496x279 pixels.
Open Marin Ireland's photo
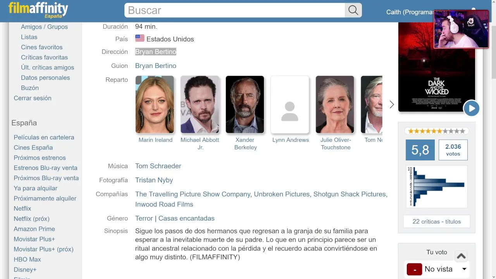155,105
